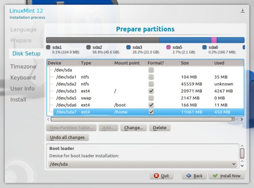Go to the Keyboard step
The image size is (254, 188).
click(x=23, y=78)
